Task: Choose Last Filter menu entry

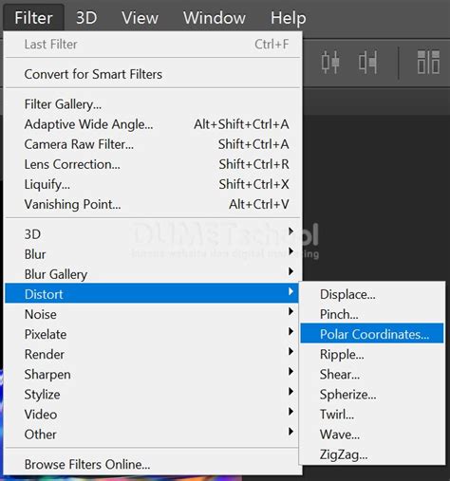Action: (x=152, y=45)
